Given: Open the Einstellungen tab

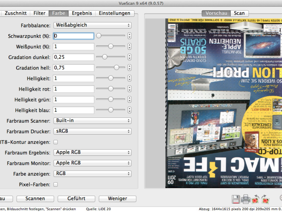Looking at the screenshot, I should coord(115,13).
